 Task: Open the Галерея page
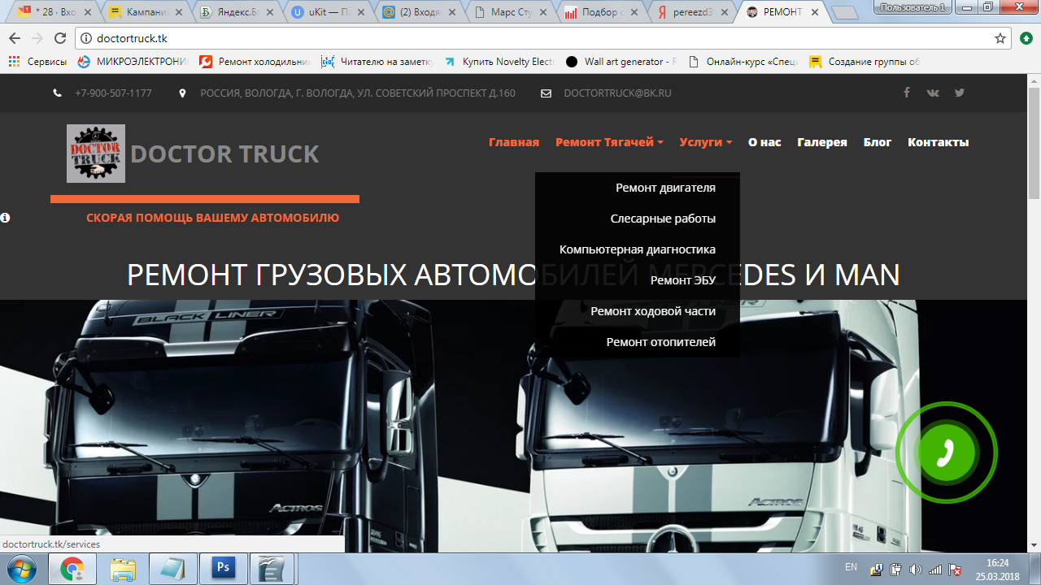[822, 142]
